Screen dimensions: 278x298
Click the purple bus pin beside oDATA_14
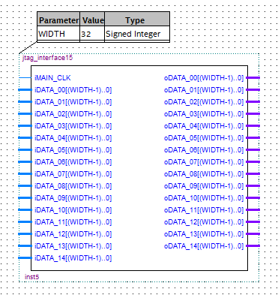point(253,246)
